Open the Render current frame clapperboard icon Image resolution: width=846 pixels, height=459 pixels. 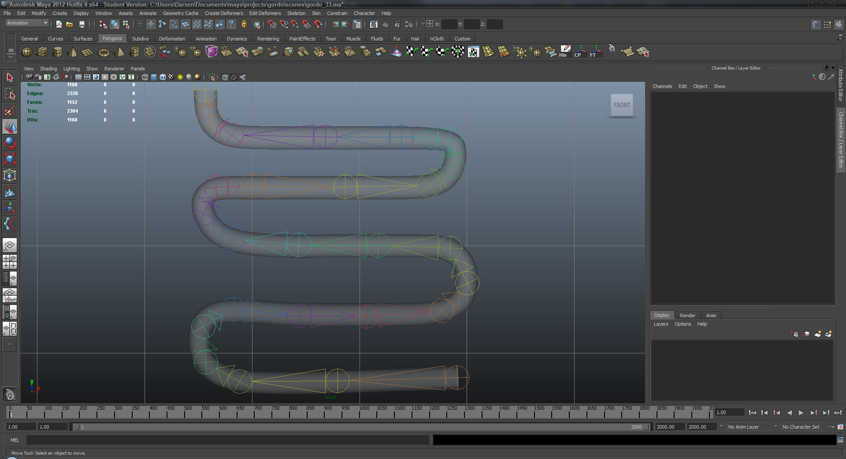point(385,24)
